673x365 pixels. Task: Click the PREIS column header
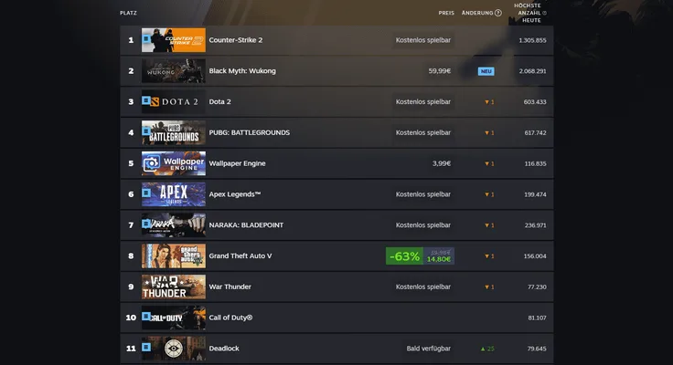(446, 13)
